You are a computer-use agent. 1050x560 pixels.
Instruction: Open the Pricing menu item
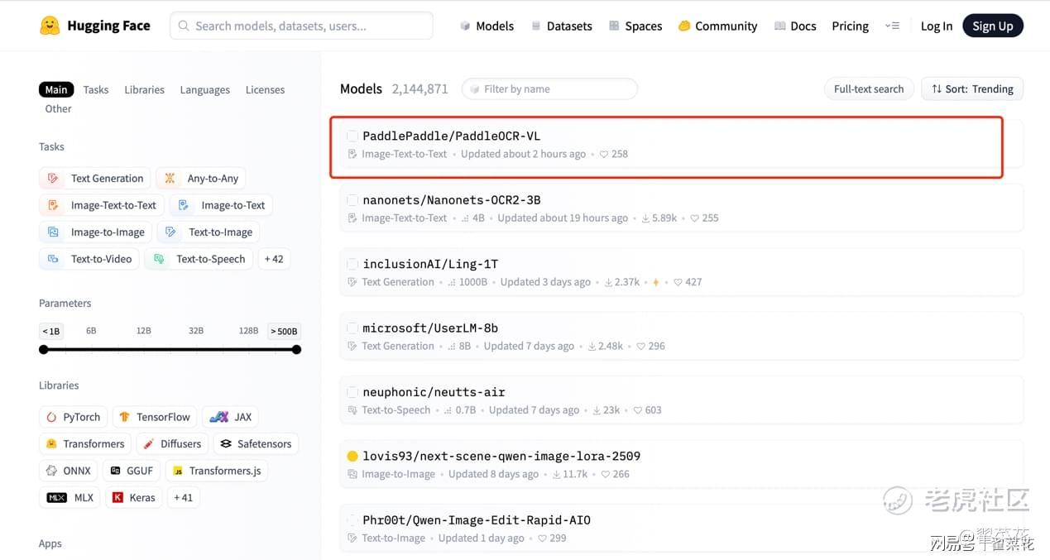[x=850, y=26]
